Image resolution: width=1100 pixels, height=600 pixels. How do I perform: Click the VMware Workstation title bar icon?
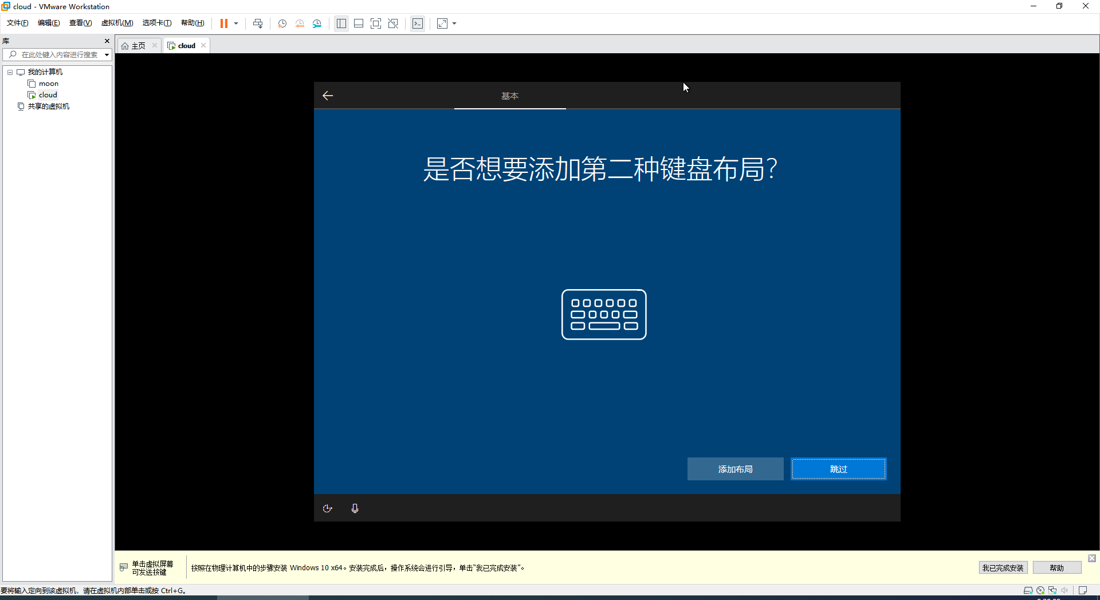click(x=6, y=6)
